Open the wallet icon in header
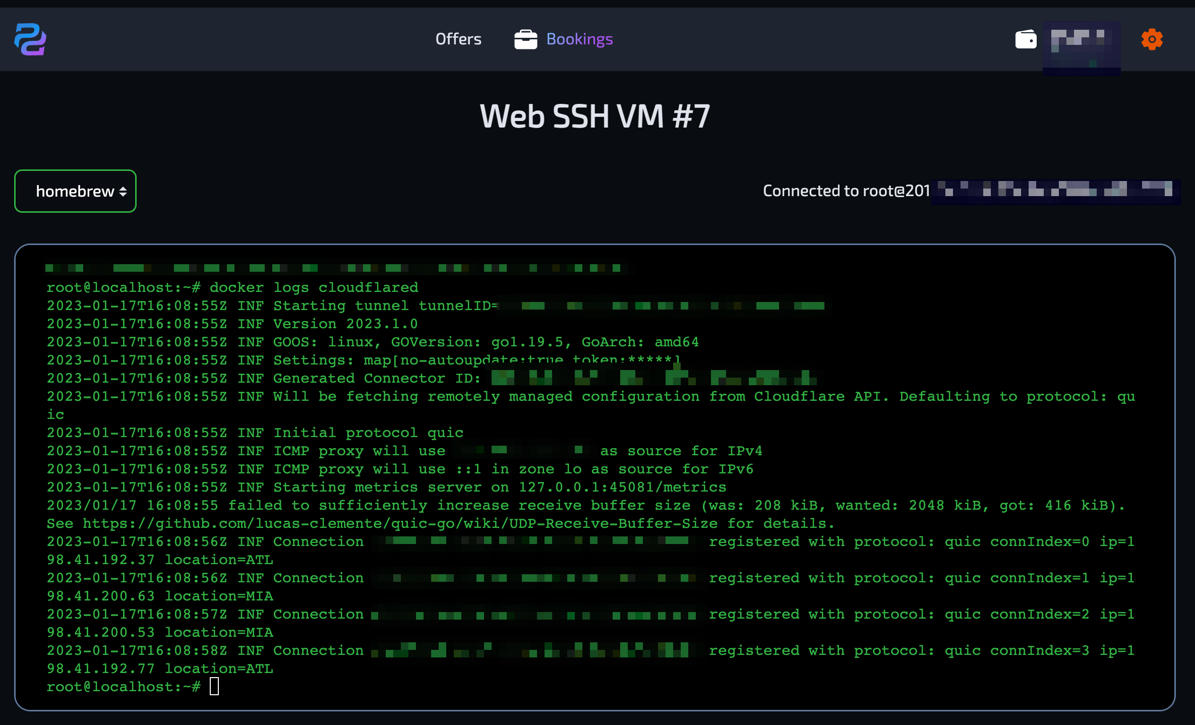Screen dimensions: 1195x725 click(1026, 39)
